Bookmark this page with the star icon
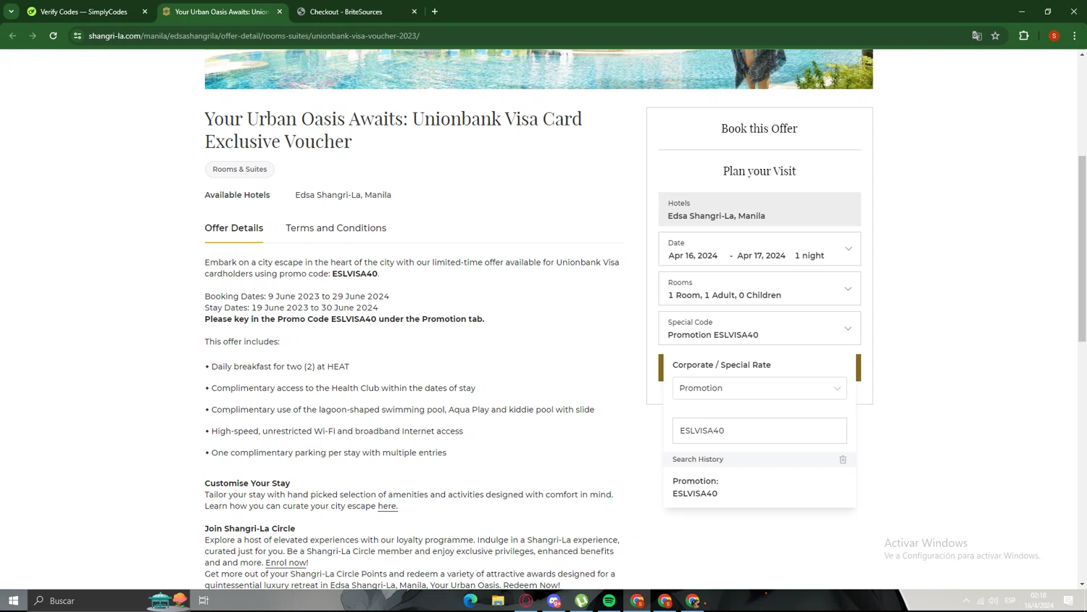Viewport: 1087px width, 612px height. coord(996,36)
